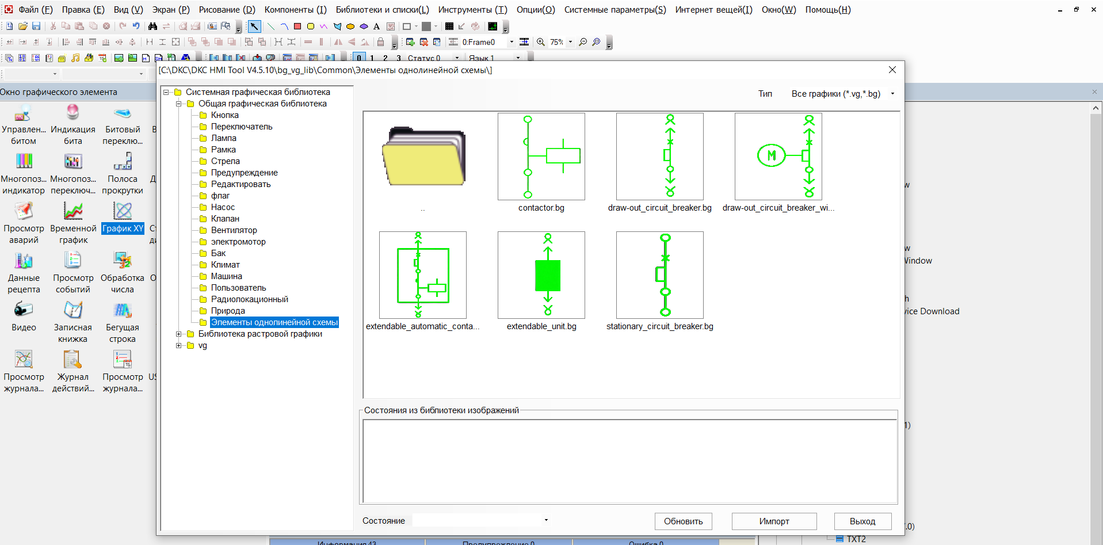This screenshot has width=1103, height=545.
Task: Click the Video component icon
Action: [24, 310]
